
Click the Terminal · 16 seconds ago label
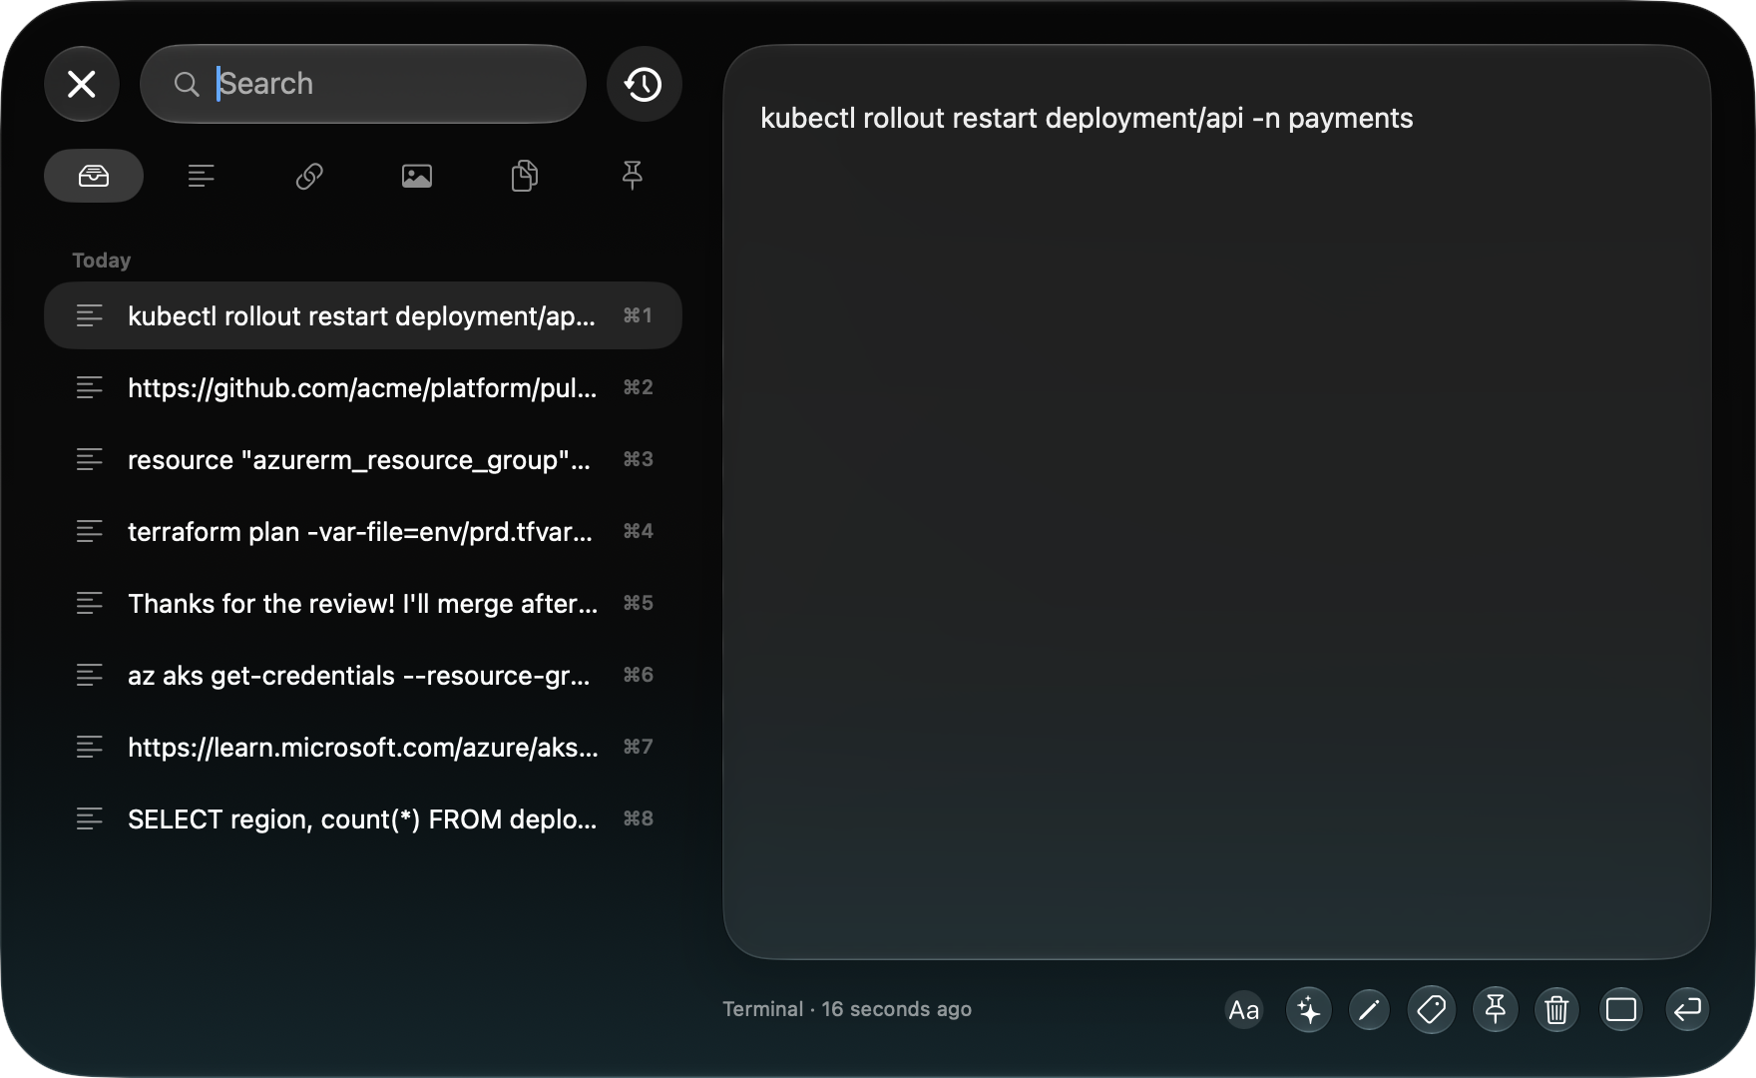847,1009
